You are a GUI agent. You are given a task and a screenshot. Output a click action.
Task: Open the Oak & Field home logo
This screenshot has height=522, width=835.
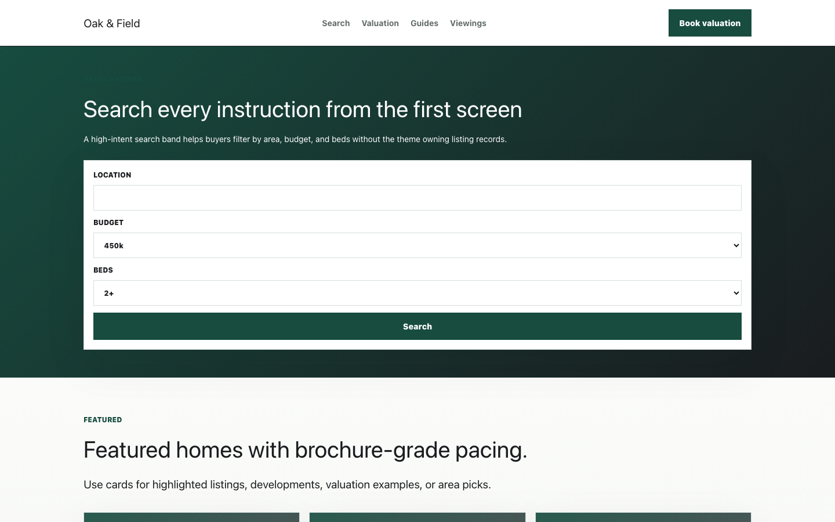pyautogui.click(x=112, y=23)
